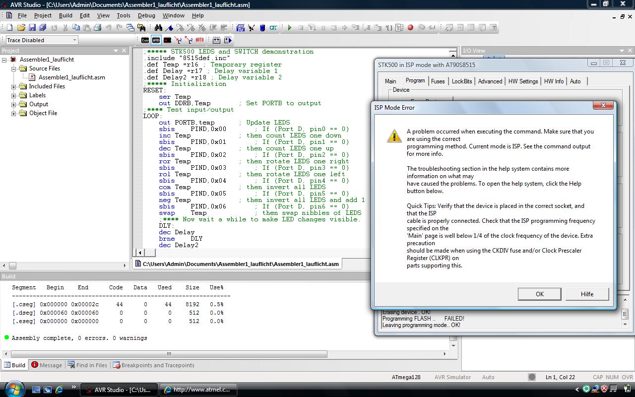Click the STK500 log vertical scrollbar
Screen dimensions: 635x397
pos(625,314)
